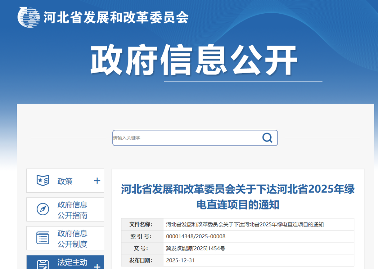Image resolution: width=378 pixels, height=269 pixels.
Task: Open 政府信息公开制度 in the sidebar
Action: 72,238
